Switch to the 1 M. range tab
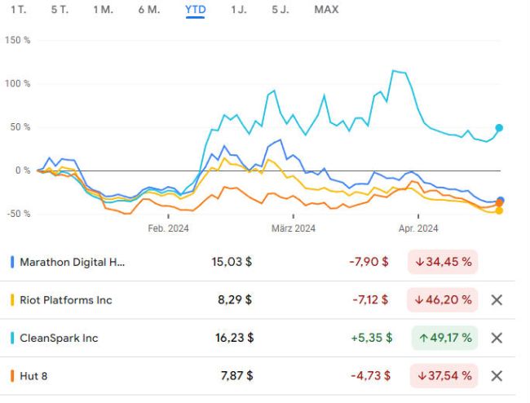530x403 pixels. point(103,10)
